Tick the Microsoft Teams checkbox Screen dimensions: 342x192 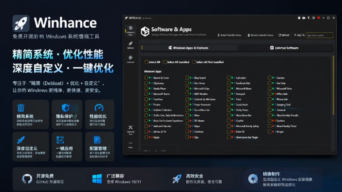(x=146, y=94)
